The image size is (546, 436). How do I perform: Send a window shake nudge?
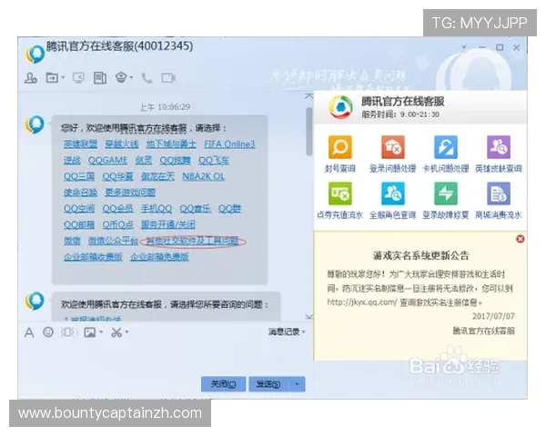(67, 332)
